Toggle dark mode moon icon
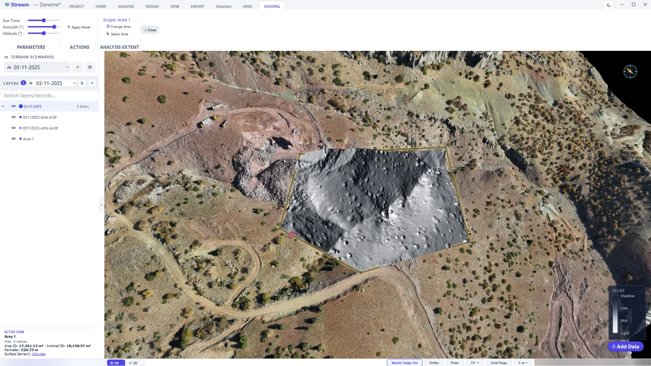The image size is (651, 366). (609, 5)
